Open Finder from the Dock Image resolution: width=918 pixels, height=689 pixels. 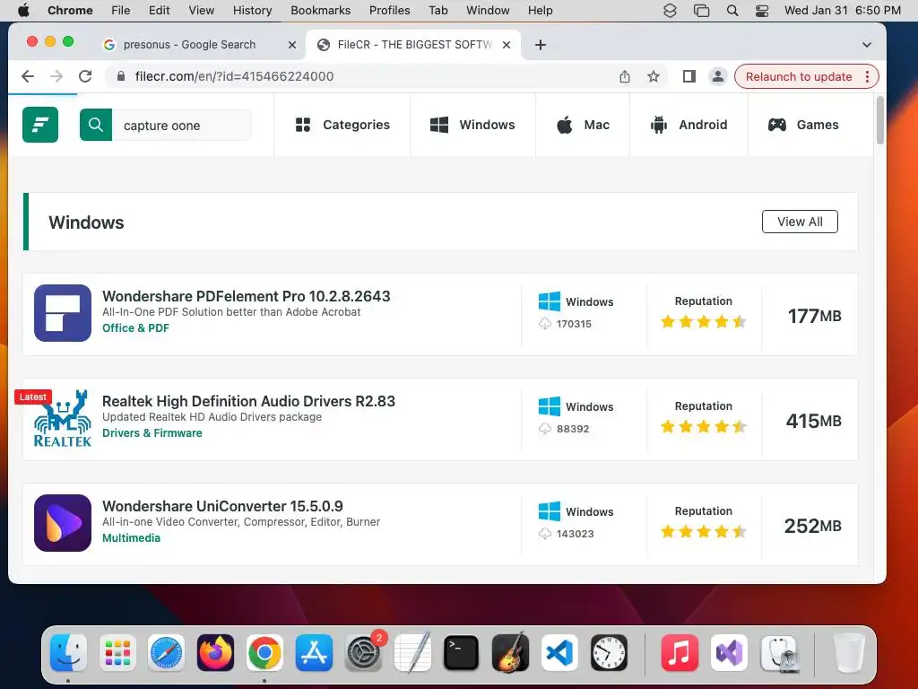point(68,653)
